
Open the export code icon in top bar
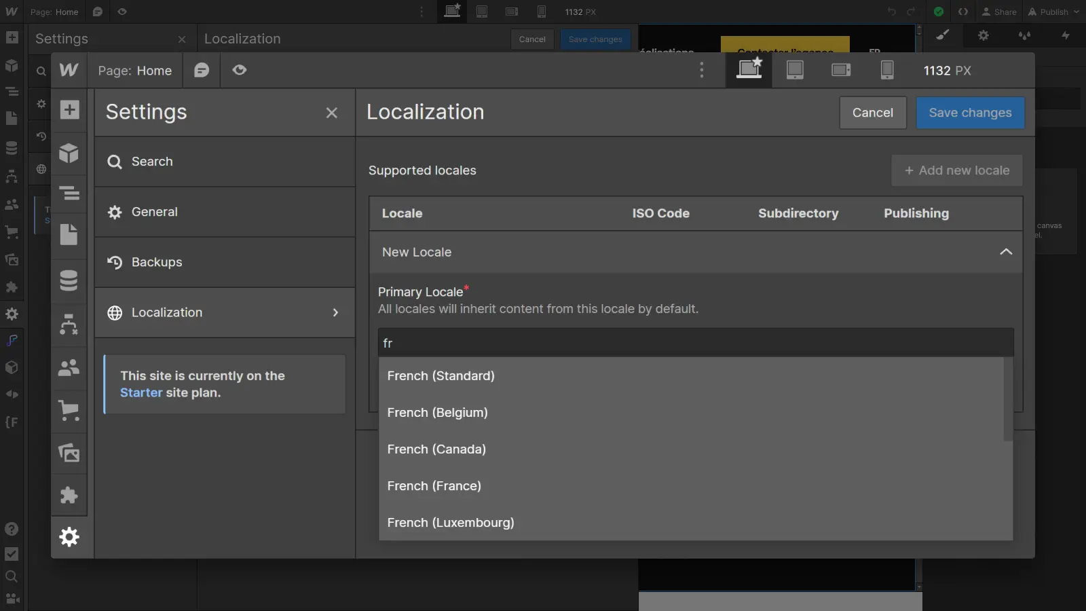pos(963,12)
